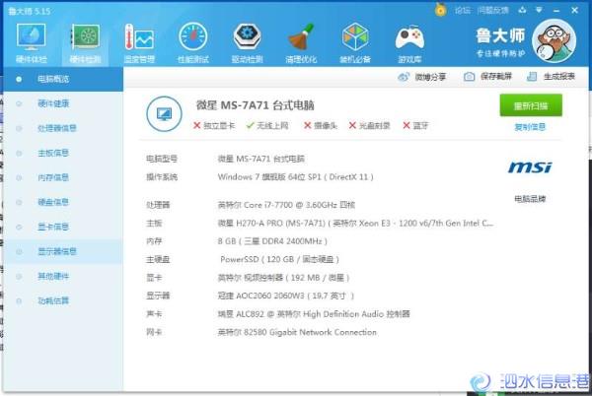592x396 pixels.
Task: Click the Windows 7 operating system value
Action: [x=296, y=176]
